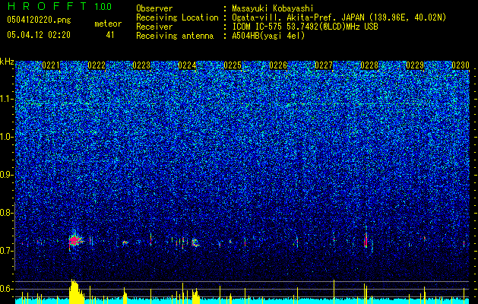Viewport: 478px width, 304px height.
Task: Click the ICOM IC-575 receiver info text
Action: point(305,27)
